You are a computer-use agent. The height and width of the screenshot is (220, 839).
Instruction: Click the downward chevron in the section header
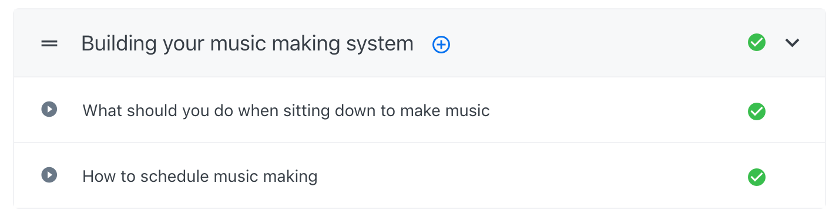[x=793, y=43]
